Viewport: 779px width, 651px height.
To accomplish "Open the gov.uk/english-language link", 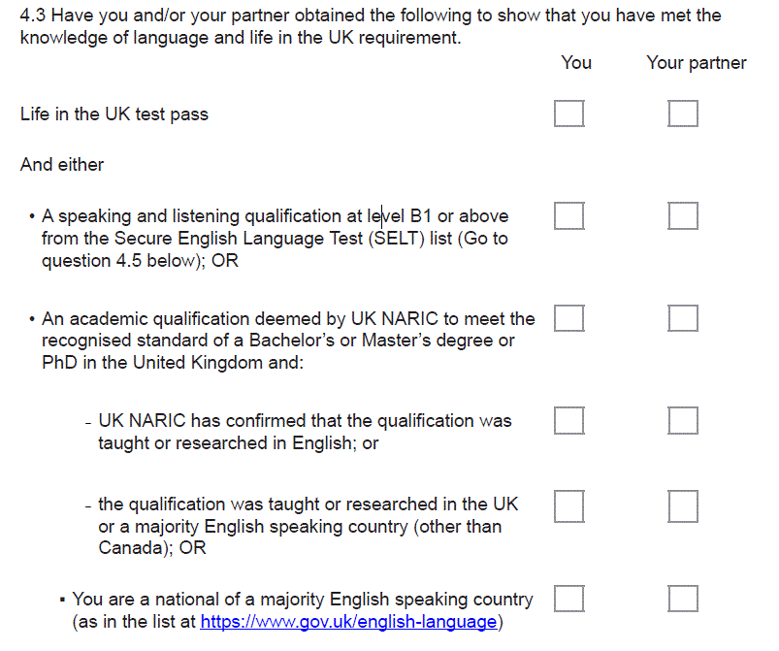I will pyautogui.click(x=348, y=622).
